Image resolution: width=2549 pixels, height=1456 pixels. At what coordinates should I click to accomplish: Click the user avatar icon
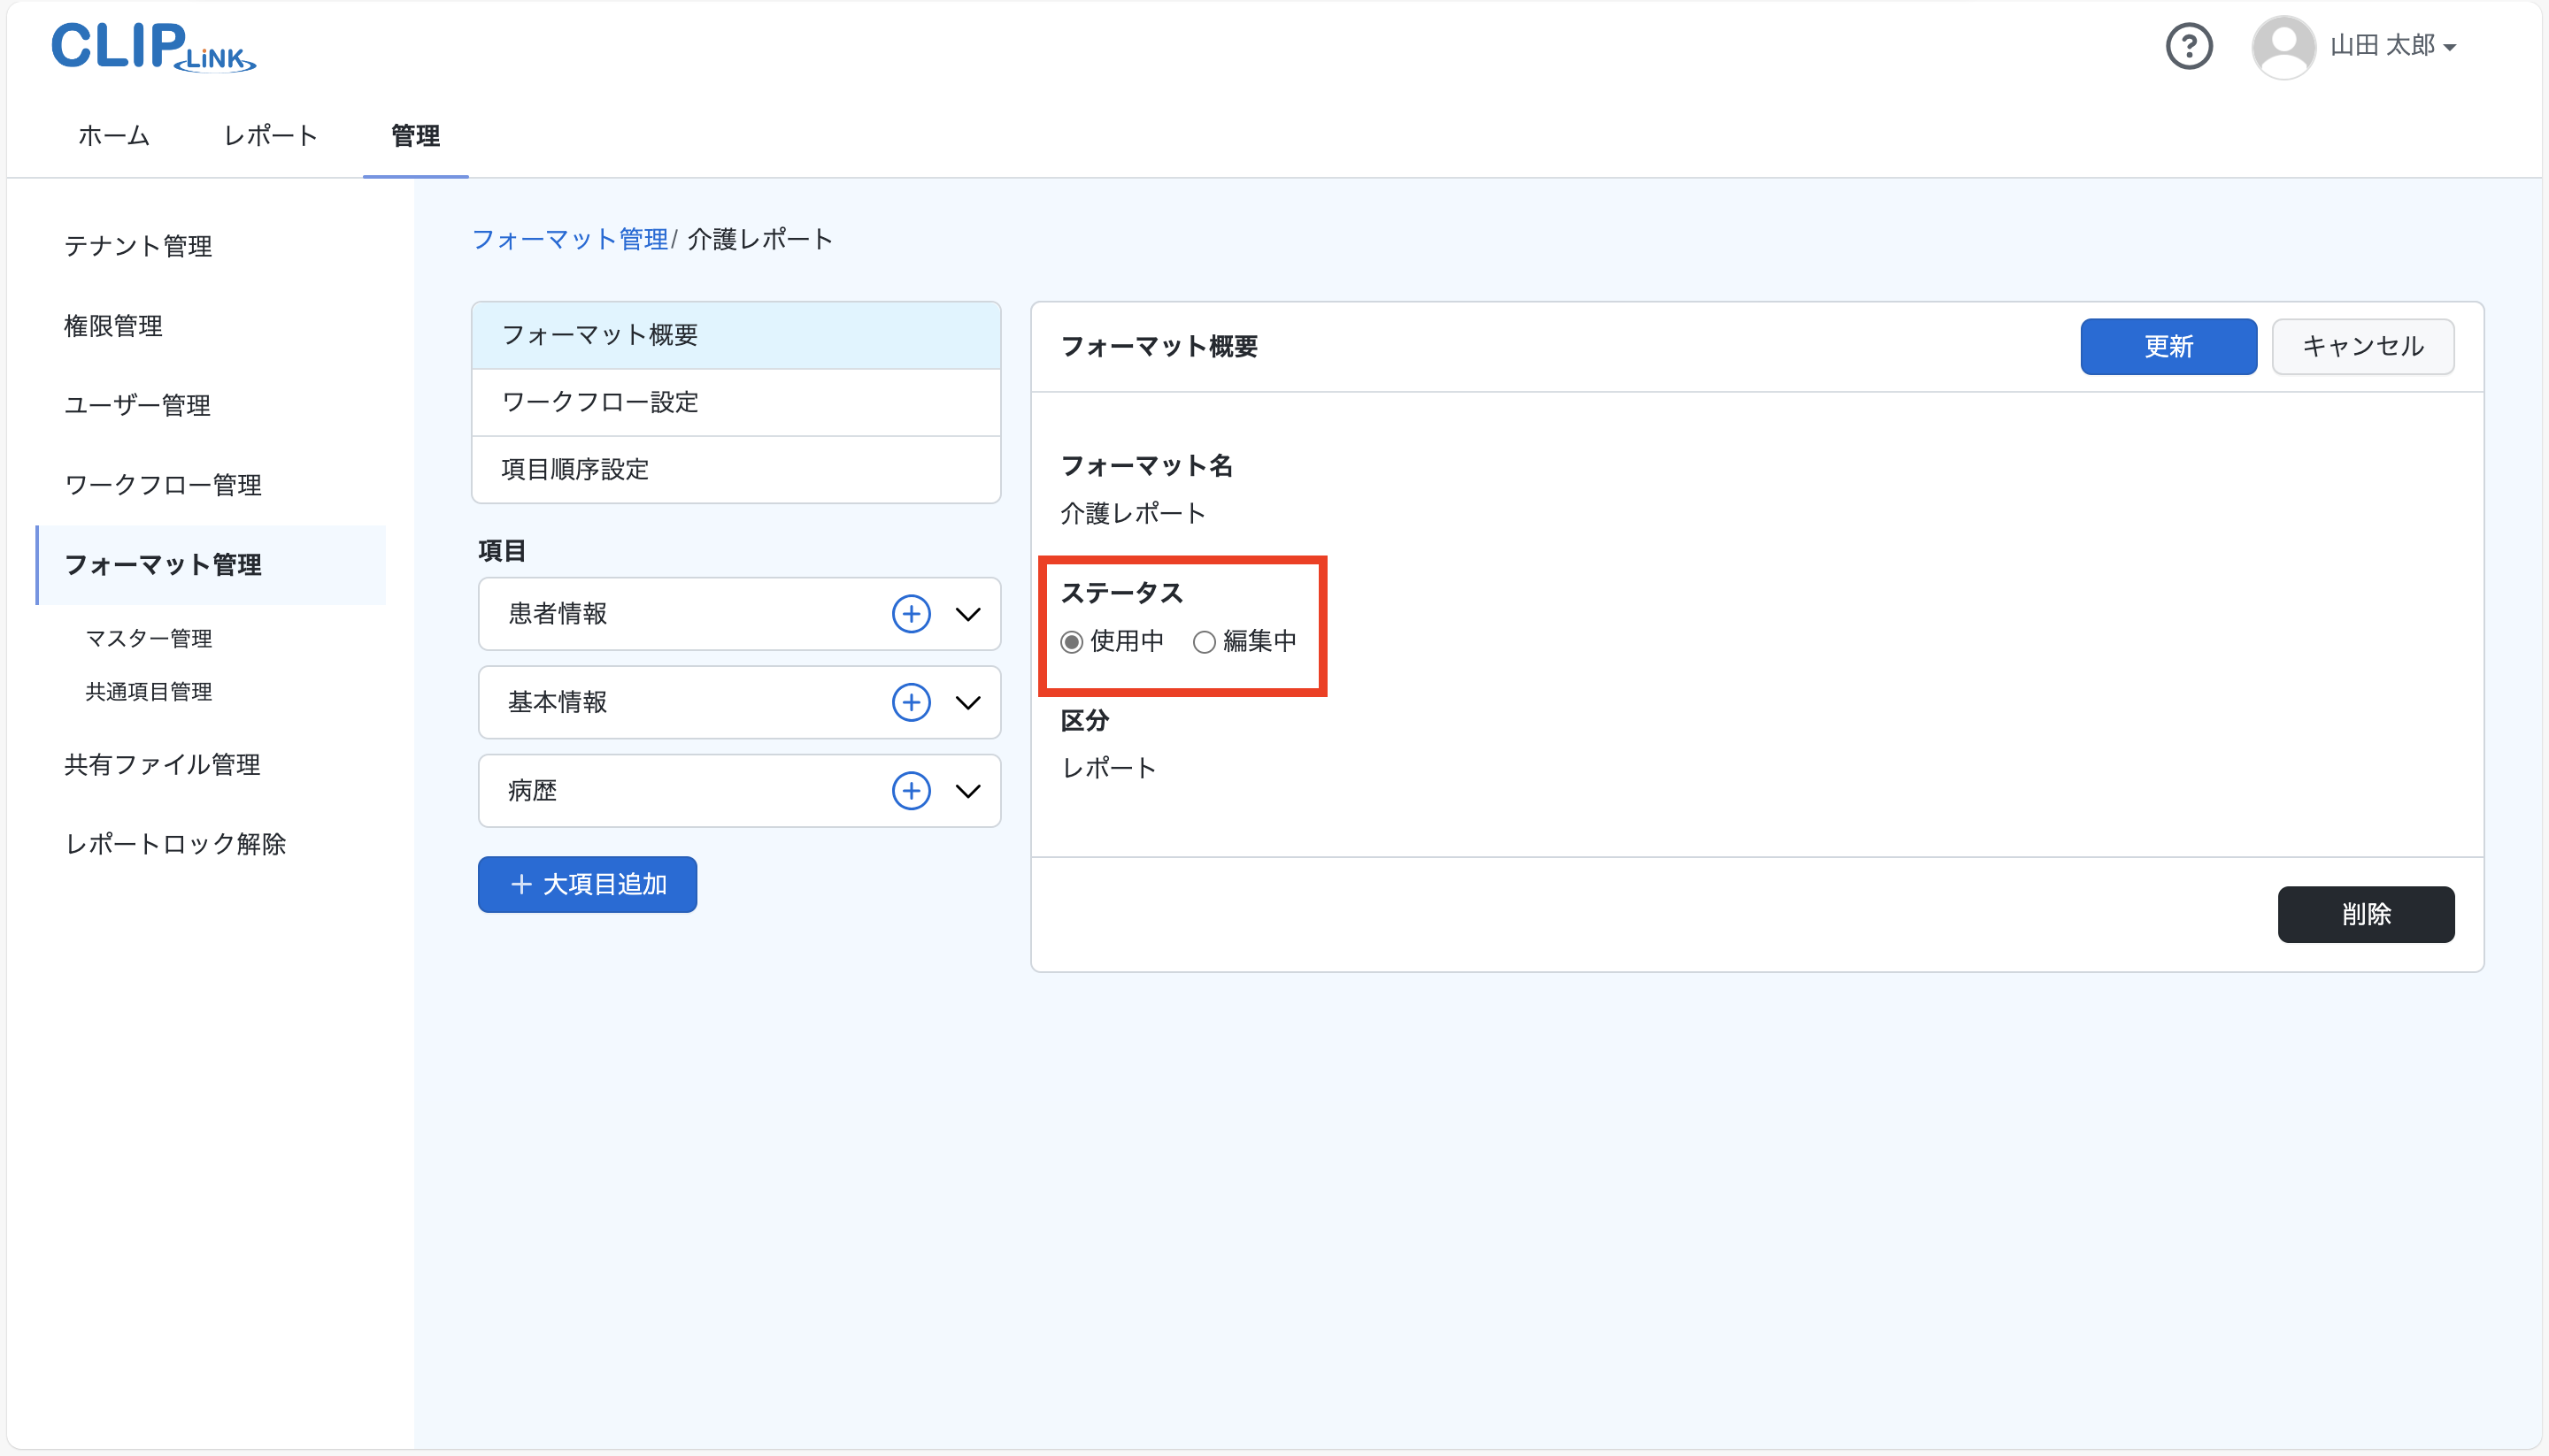[2282, 47]
